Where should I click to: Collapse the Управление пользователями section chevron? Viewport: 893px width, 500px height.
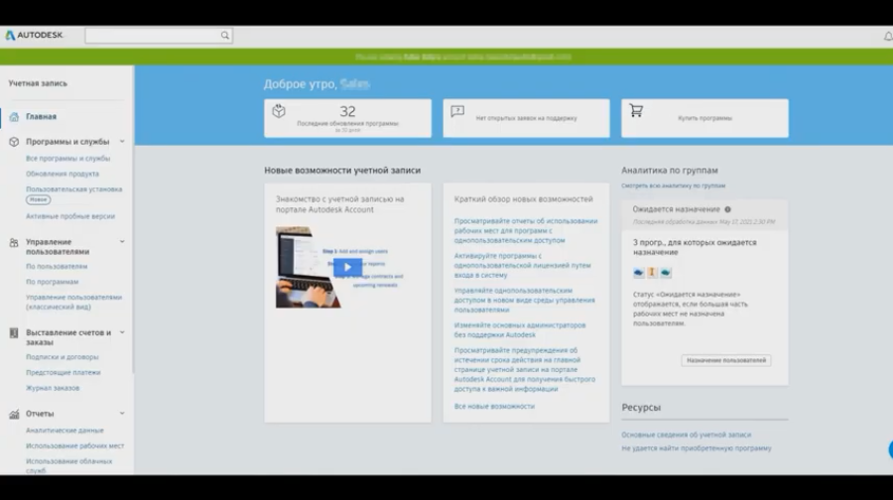[x=122, y=241]
